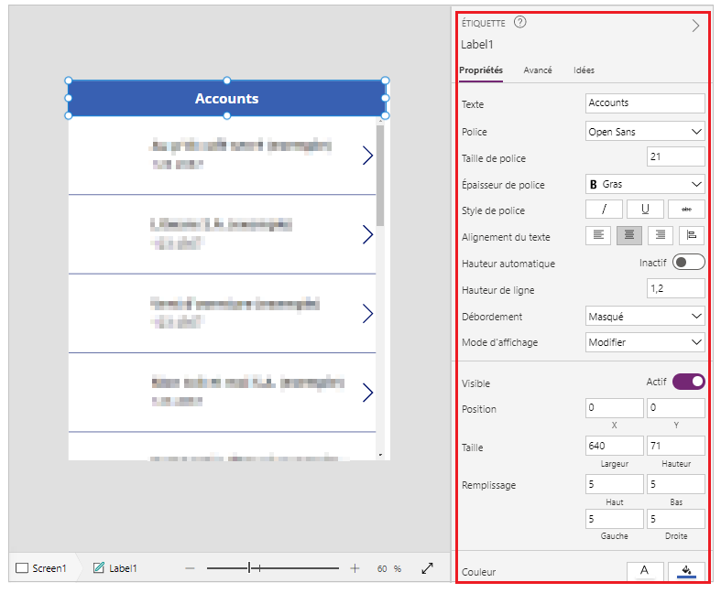Click the gallery vertical scrollbar thumb
This screenshot has width=721, height=593.
pyautogui.click(x=380, y=176)
